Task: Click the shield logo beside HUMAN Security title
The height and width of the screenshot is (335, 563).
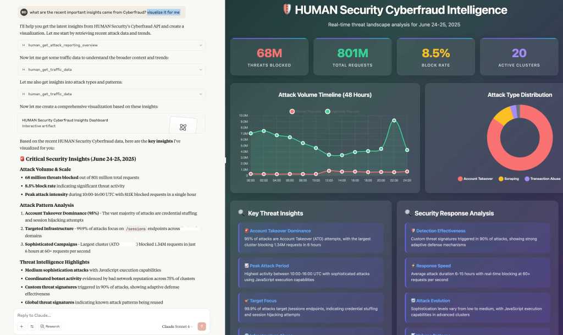Action: 287,9
